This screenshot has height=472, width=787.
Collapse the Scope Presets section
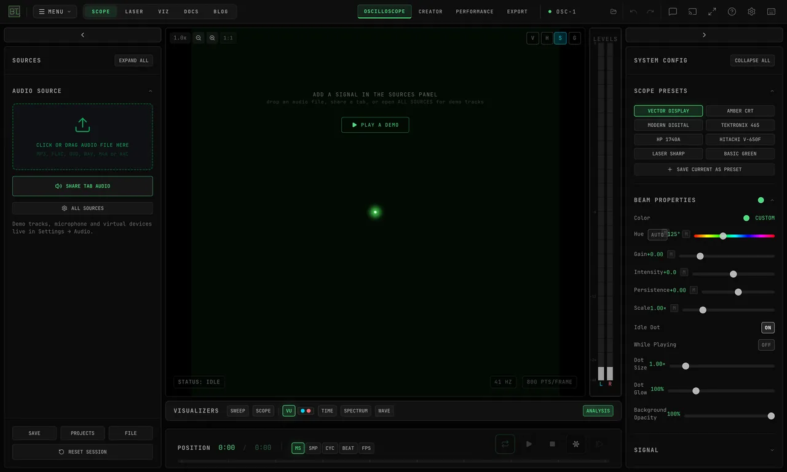pyautogui.click(x=772, y=91)
